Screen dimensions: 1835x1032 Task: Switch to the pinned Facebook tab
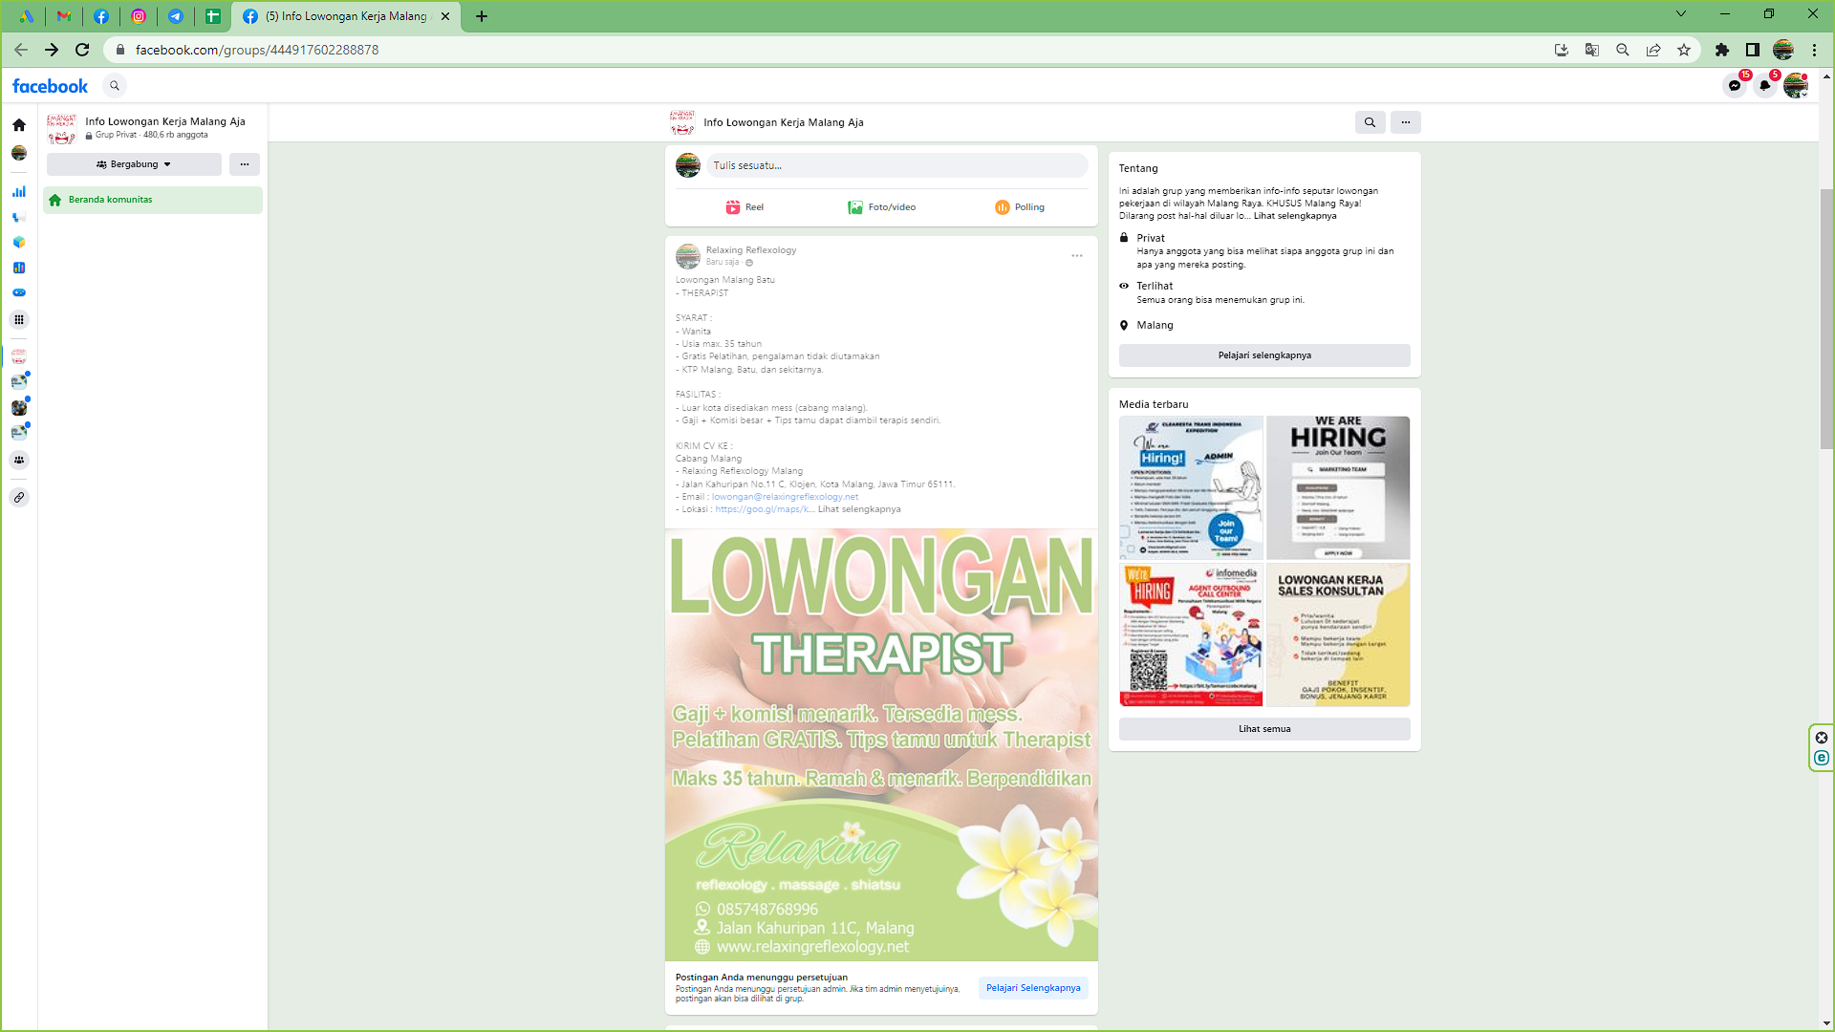(101, 16)
